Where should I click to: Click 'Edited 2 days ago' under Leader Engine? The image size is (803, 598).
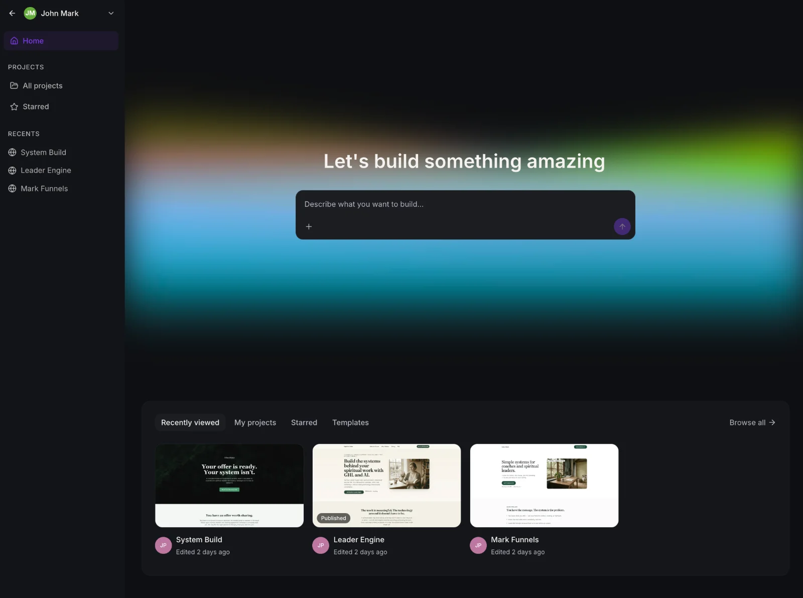click(x=360, y=552)
